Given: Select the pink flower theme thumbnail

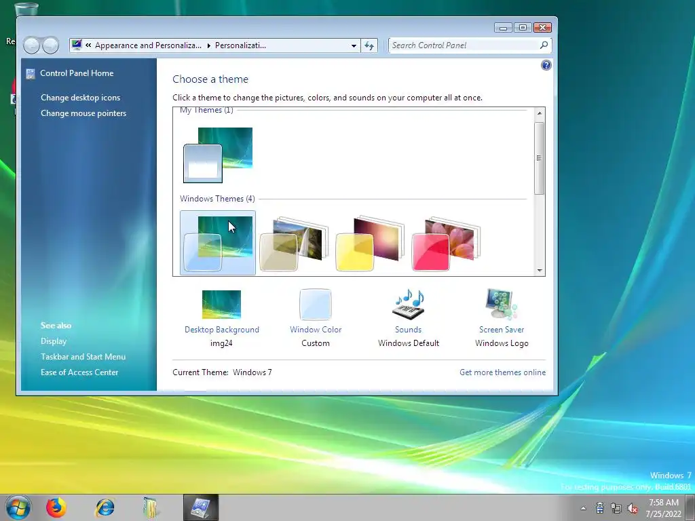Looking at the screenshot, I should [x=447, y=244].
